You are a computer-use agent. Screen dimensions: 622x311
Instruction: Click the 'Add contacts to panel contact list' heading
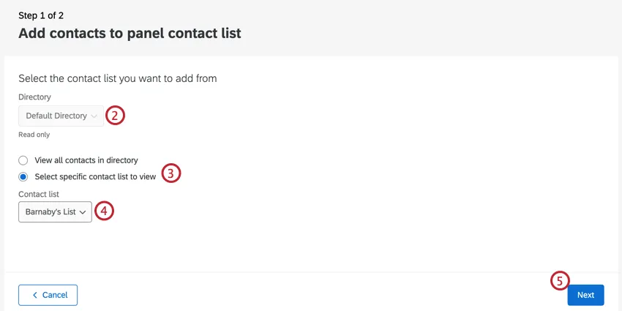130,33
